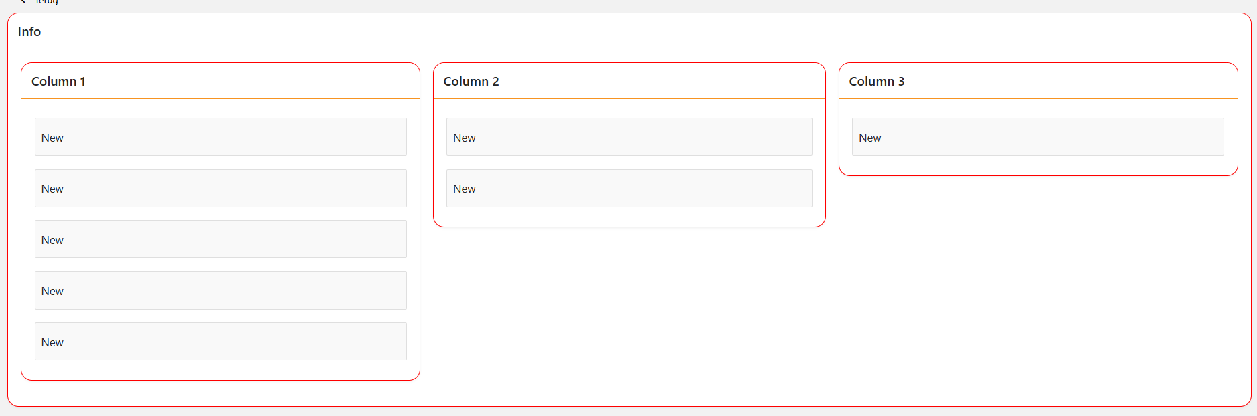This screenshot has height=416, width=1257.
Task: Focus the fourth New field in Column 1
Action: (220, 290)
